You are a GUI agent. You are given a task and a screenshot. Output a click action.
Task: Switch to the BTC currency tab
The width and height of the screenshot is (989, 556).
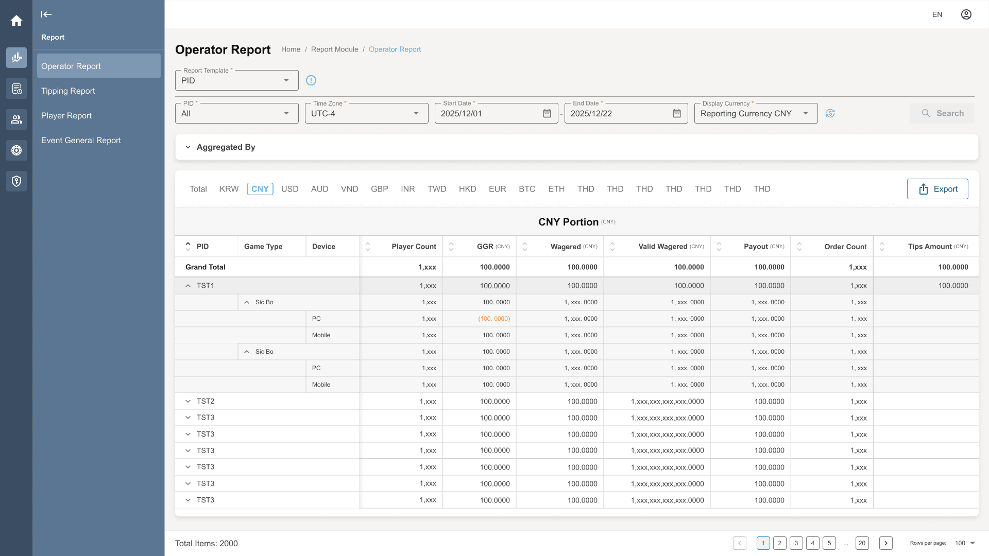coord(527,189)
